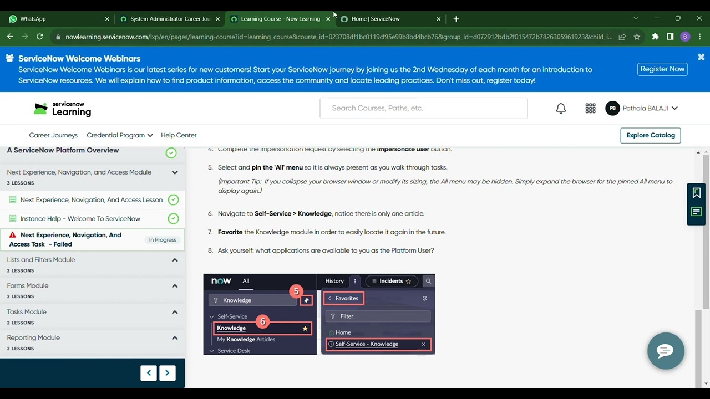Click the tutorial screenshot image
Screen dimensions: 710x399
click(x=319, y=314)
